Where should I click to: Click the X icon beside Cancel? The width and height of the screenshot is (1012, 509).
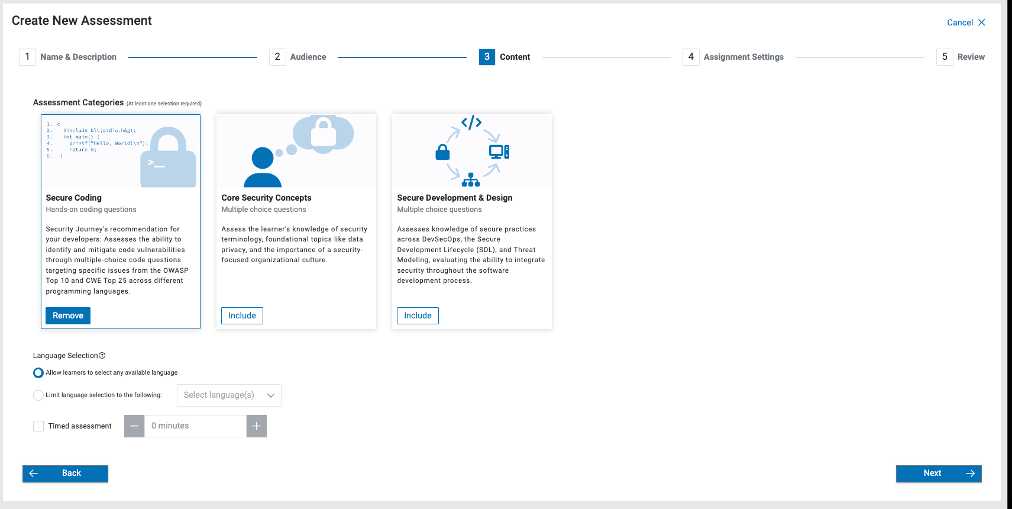(982, 22)
